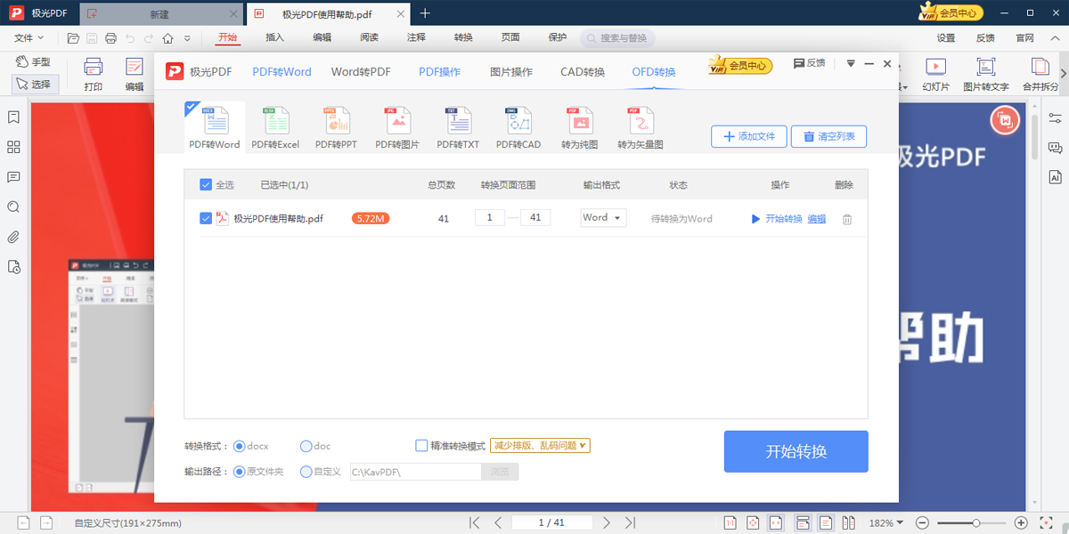Click the row's 编辑 link
Image resolution: width=1069 pixels, height=534 pixels.
(x=817, y=219)
